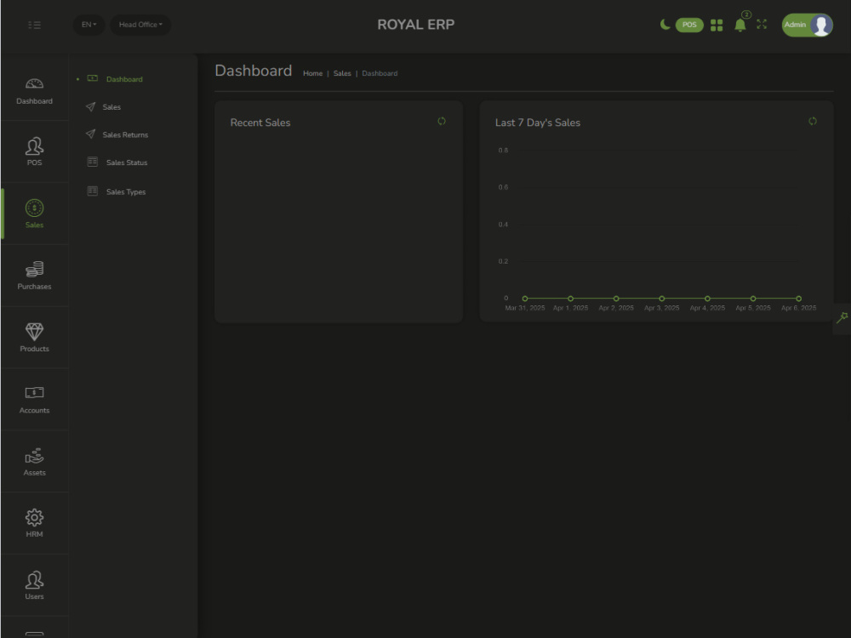Open Dashboard in main sidebar
The width and height of the screenshot is (851, 638).
[x=34, y=91]
